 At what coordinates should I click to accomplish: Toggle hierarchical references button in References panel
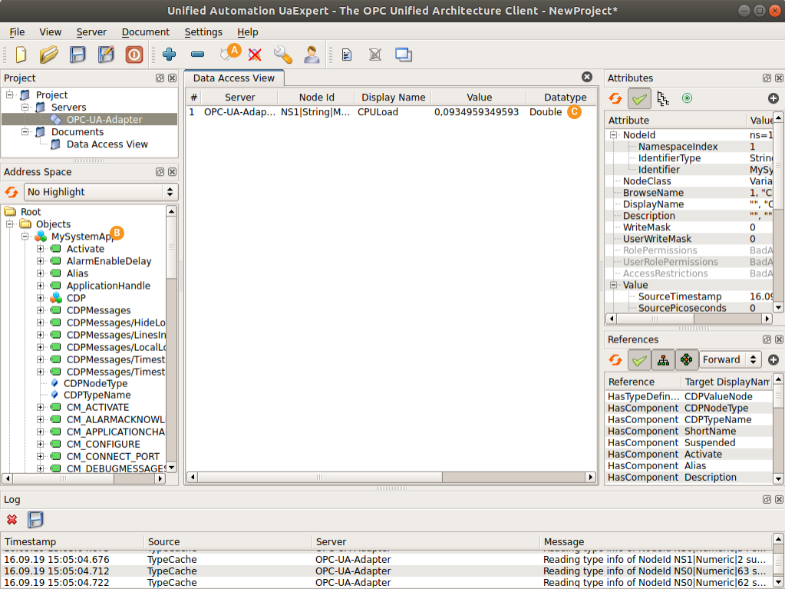tap(663, 359)
